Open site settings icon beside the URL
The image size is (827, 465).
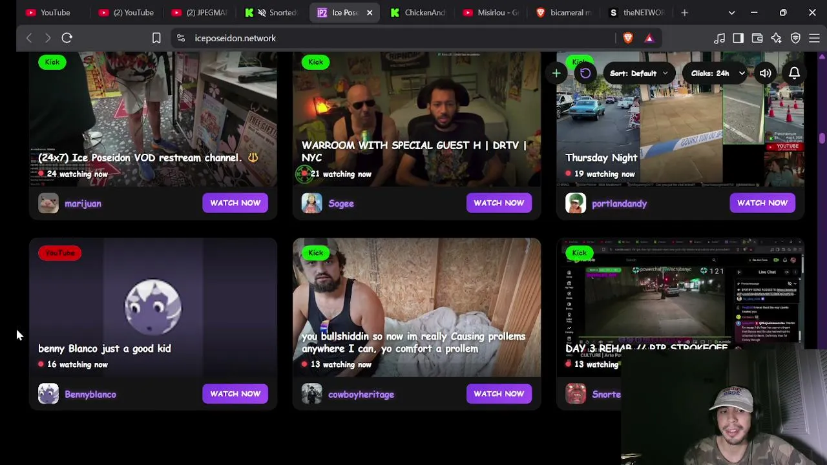[x=181, y=38]
